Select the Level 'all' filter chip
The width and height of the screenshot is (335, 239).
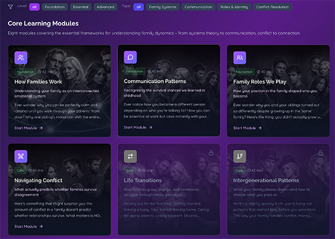coord(34,7)
